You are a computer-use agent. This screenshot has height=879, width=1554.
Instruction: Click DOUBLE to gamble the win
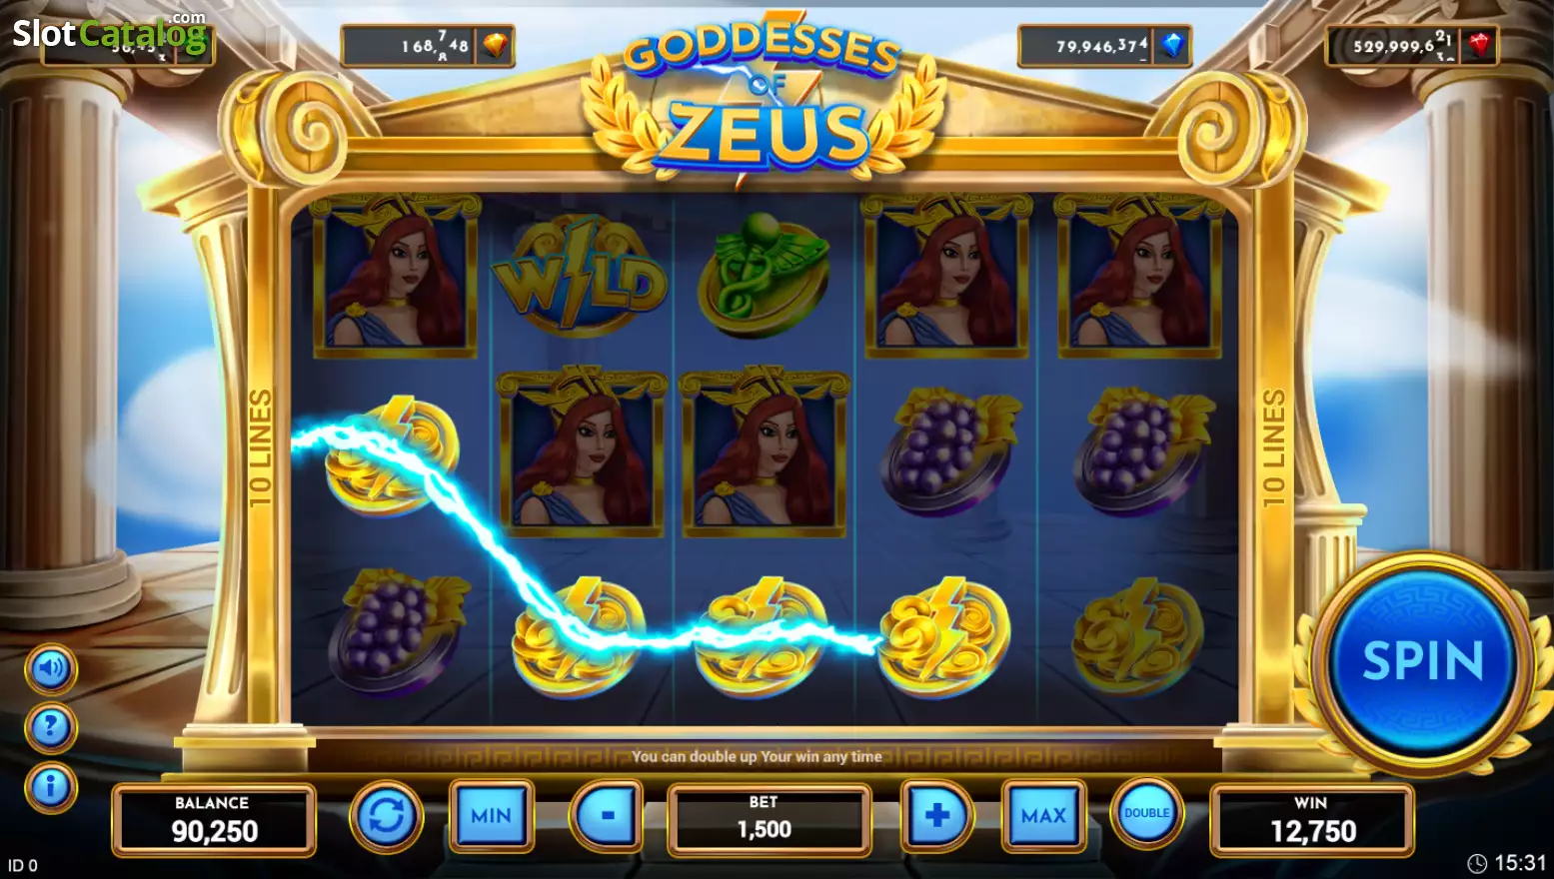click(1146, 813)
